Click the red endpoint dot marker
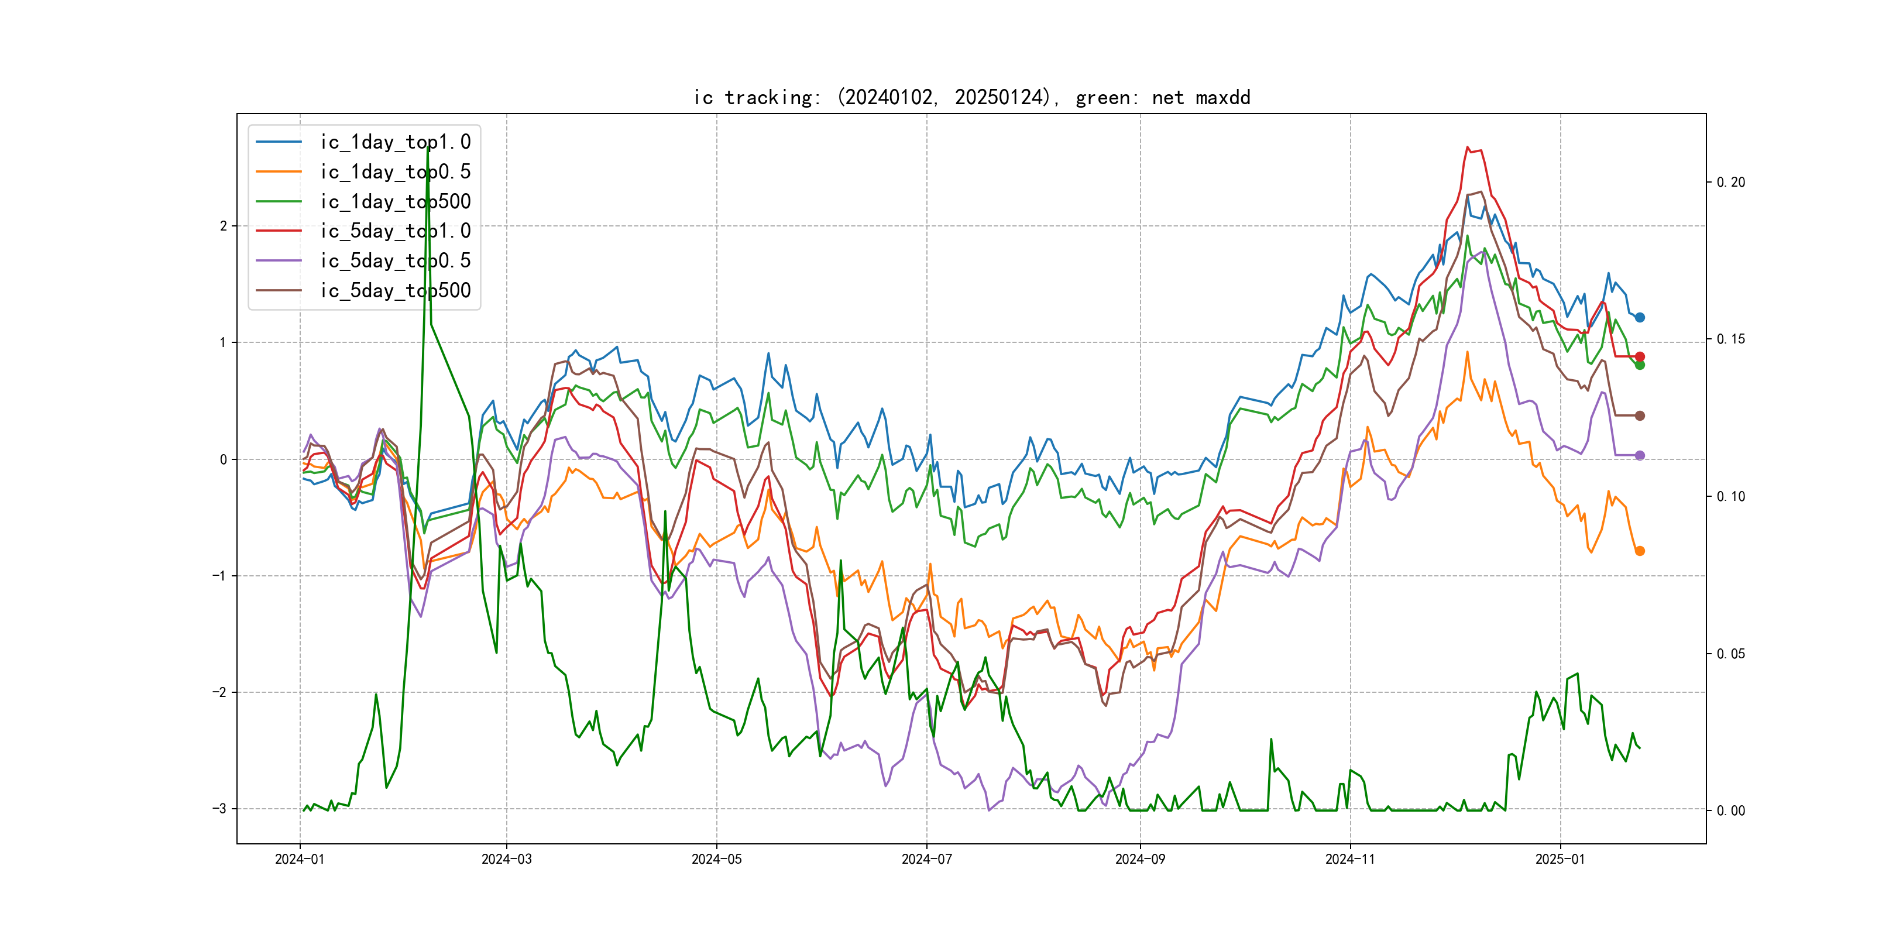The width and height of the screenshot is (1896, 948). 1640,356
